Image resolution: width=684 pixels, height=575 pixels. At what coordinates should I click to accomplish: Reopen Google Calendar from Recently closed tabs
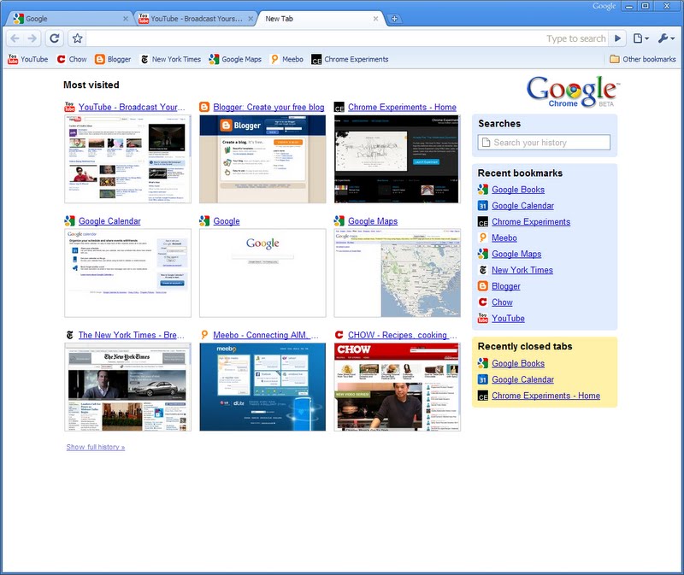pyautogui.click(x=522, y=379)
